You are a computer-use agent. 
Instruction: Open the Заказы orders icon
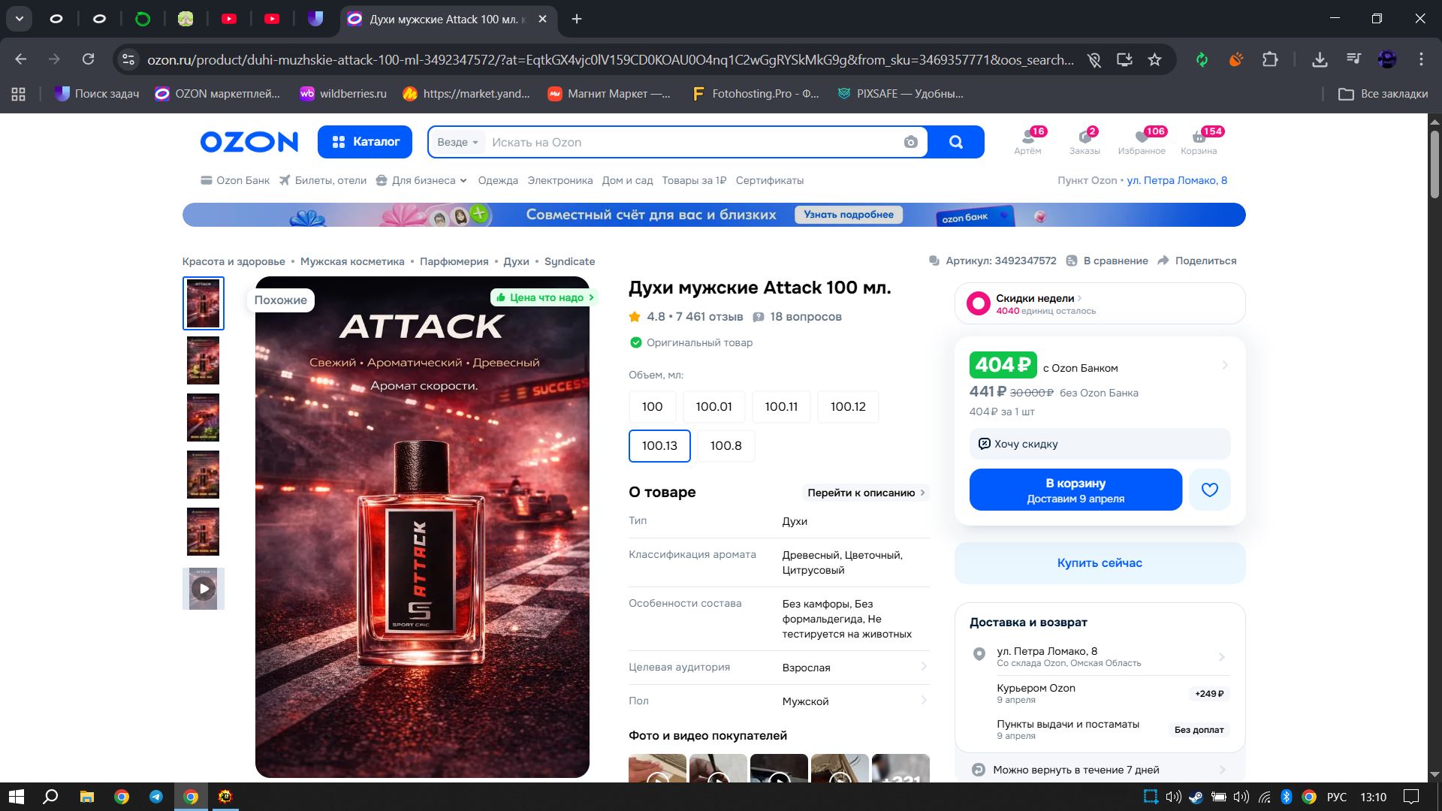pyautogui.click(x=1084, y=139)
